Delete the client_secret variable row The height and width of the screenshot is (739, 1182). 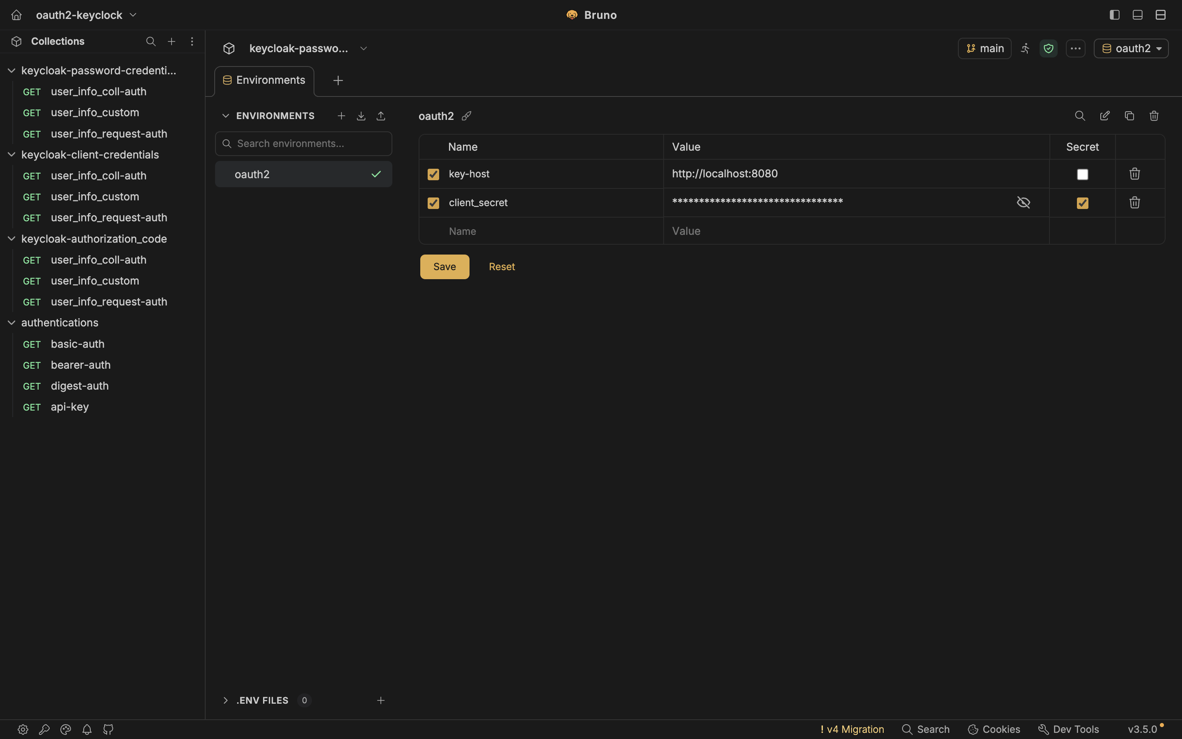pos(1135,202)
